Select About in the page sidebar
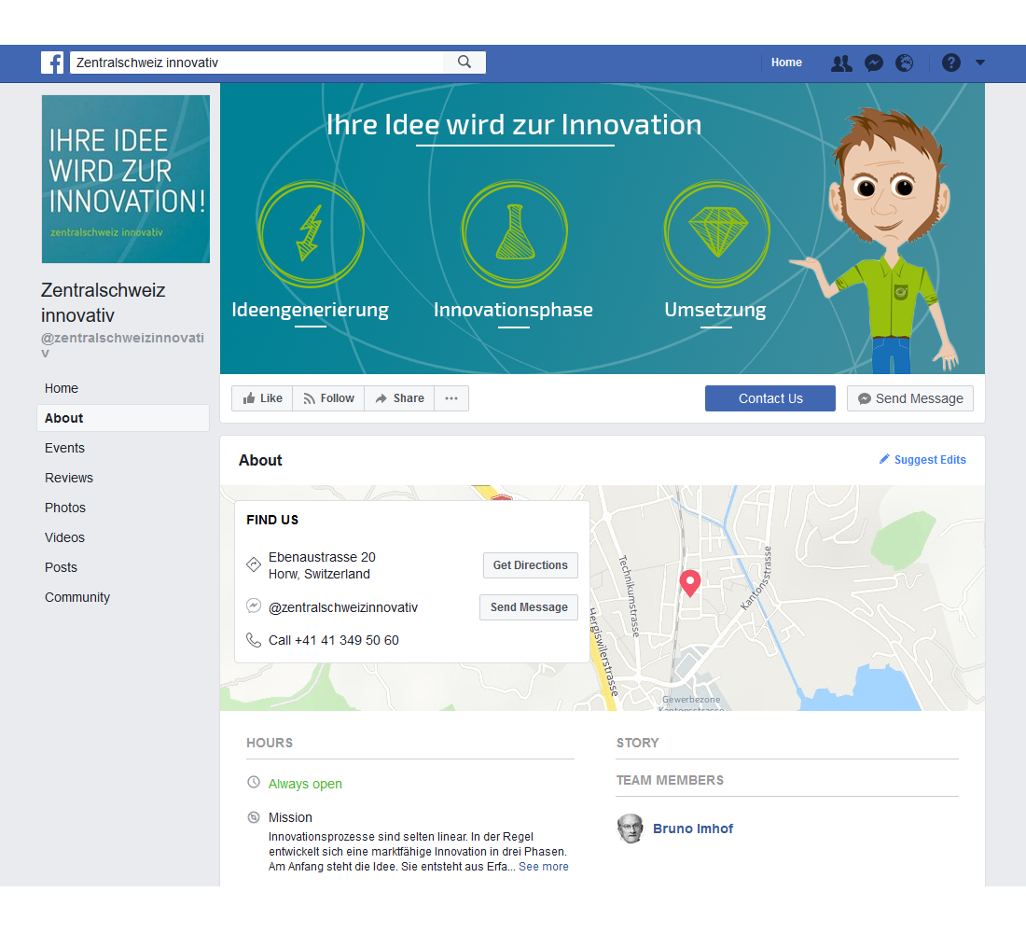The width and height of the screenshot is (1026, 933). [123, 418]
